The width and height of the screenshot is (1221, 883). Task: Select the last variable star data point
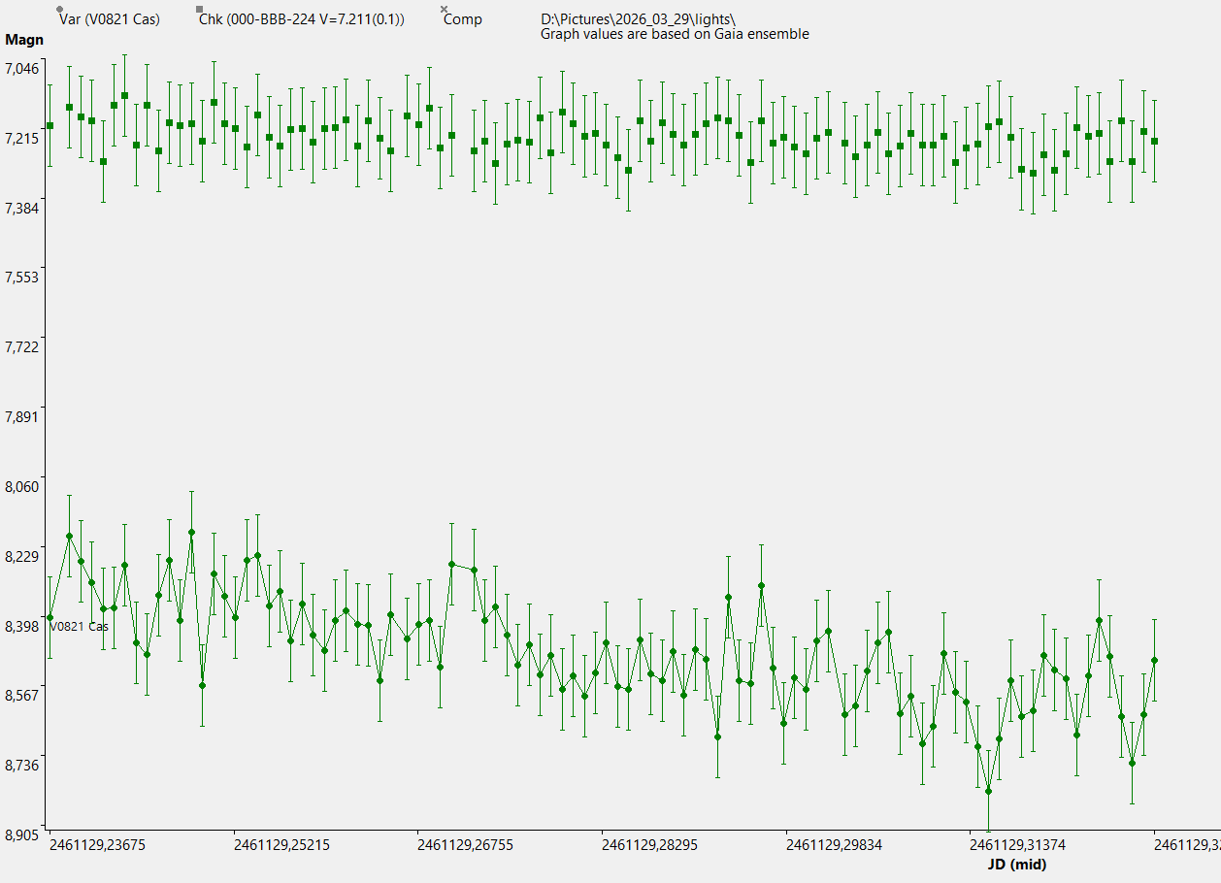tap(1154, 660)
